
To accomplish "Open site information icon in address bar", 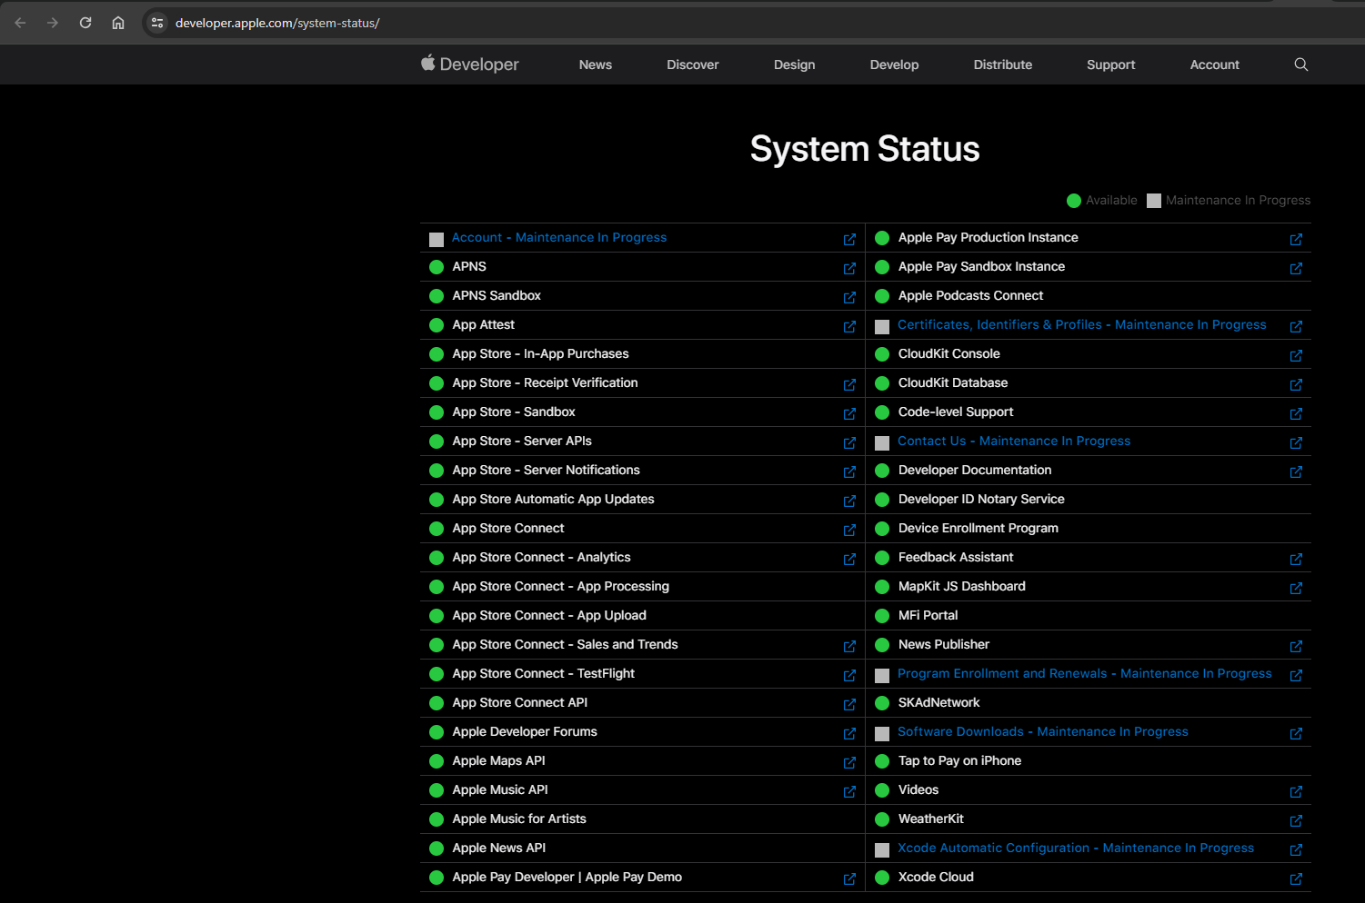I will [x=157, y=23].
